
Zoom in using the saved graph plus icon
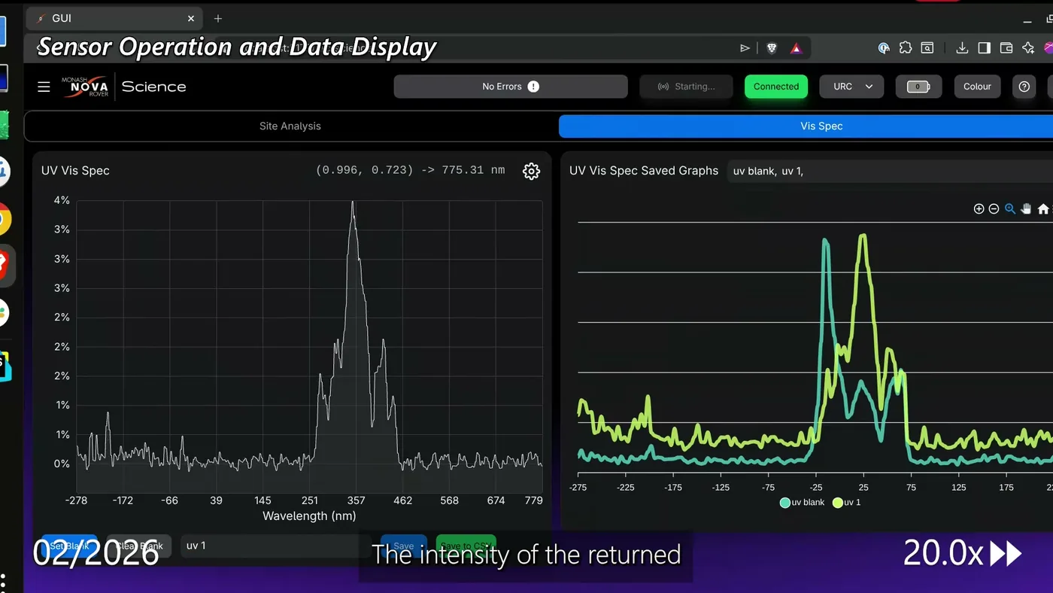979,209
